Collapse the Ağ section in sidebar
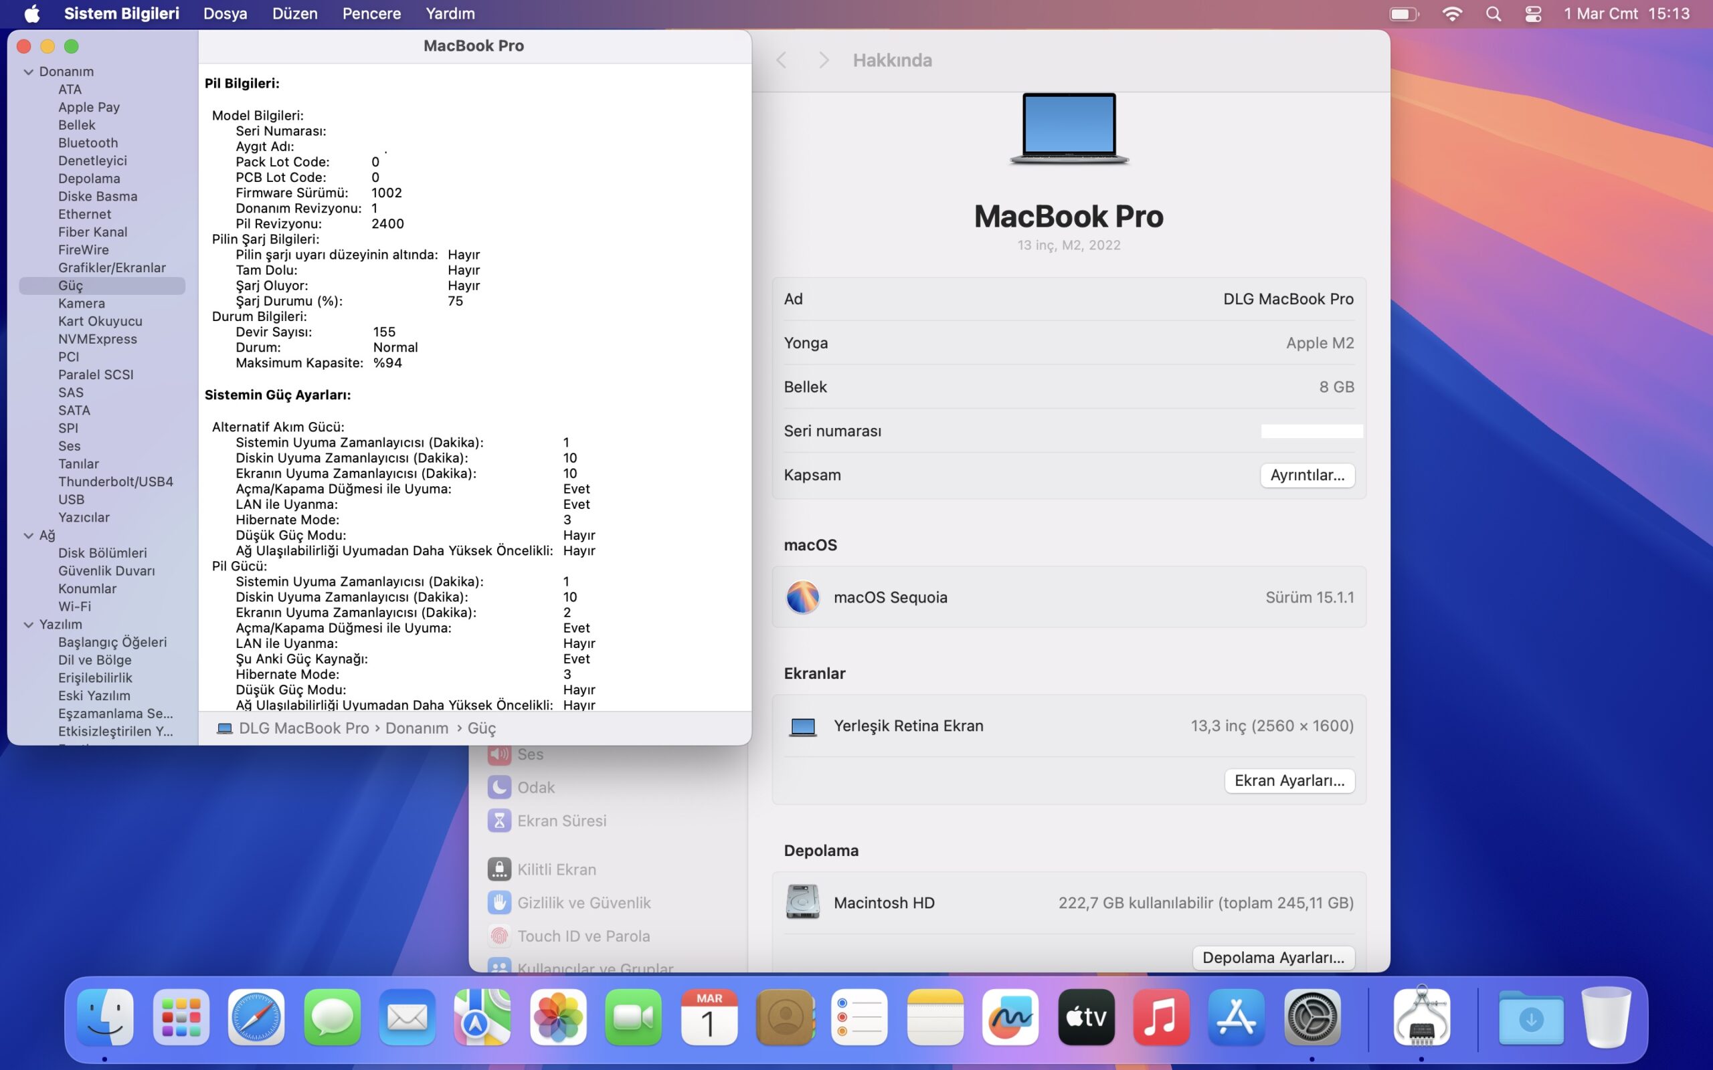The height and width of the screenshot is (1070, 1713). [x=28, y=536]
